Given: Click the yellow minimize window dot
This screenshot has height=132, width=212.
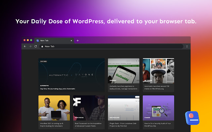Looking at the screenshot, I should (x=28, y=40).
